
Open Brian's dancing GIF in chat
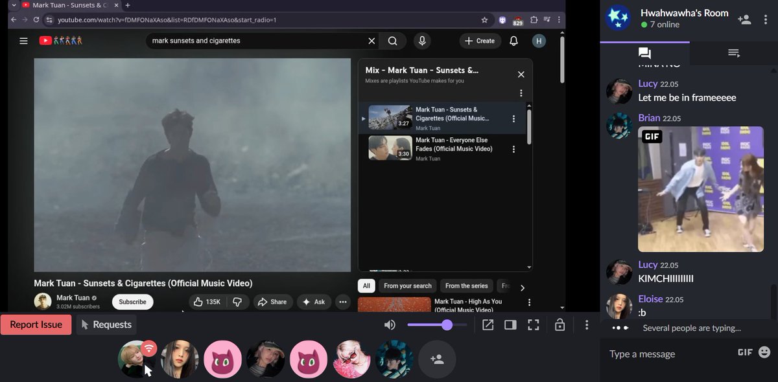pyautogui.click(x=701, y=189)
